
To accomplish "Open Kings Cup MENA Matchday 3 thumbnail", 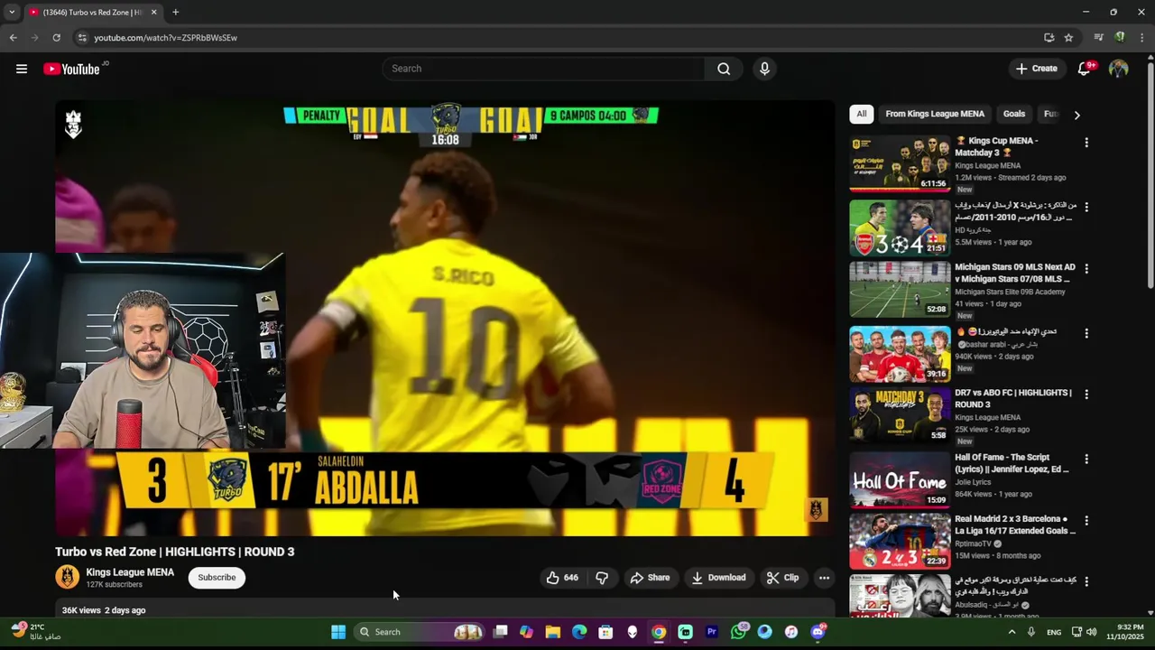I will (900, 163).
